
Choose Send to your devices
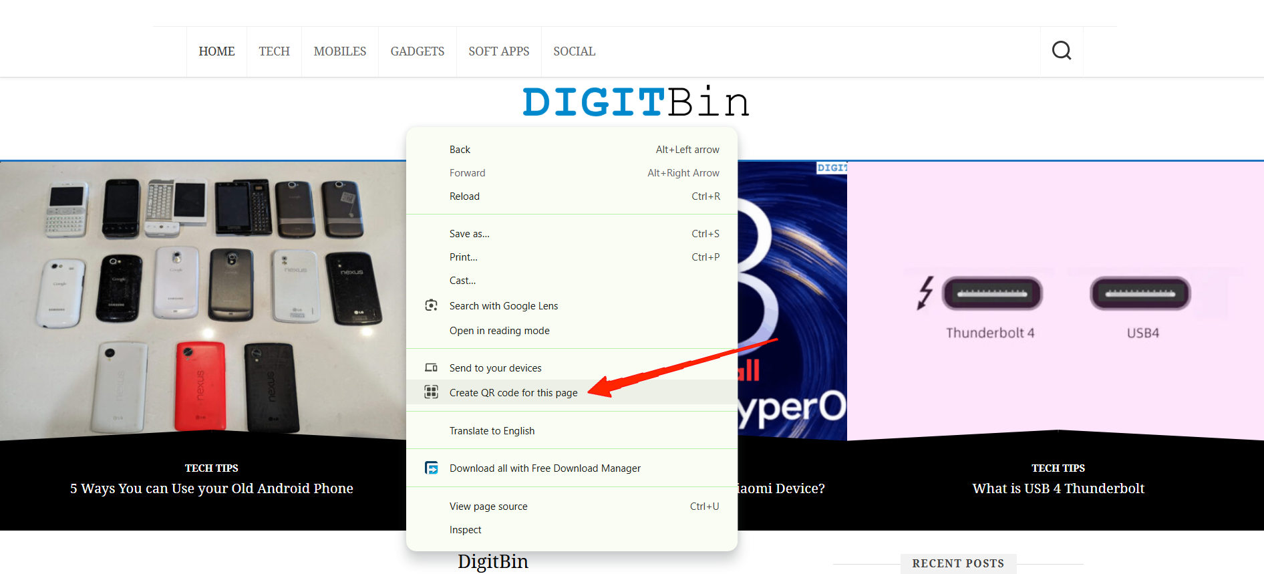coord(572,368)
